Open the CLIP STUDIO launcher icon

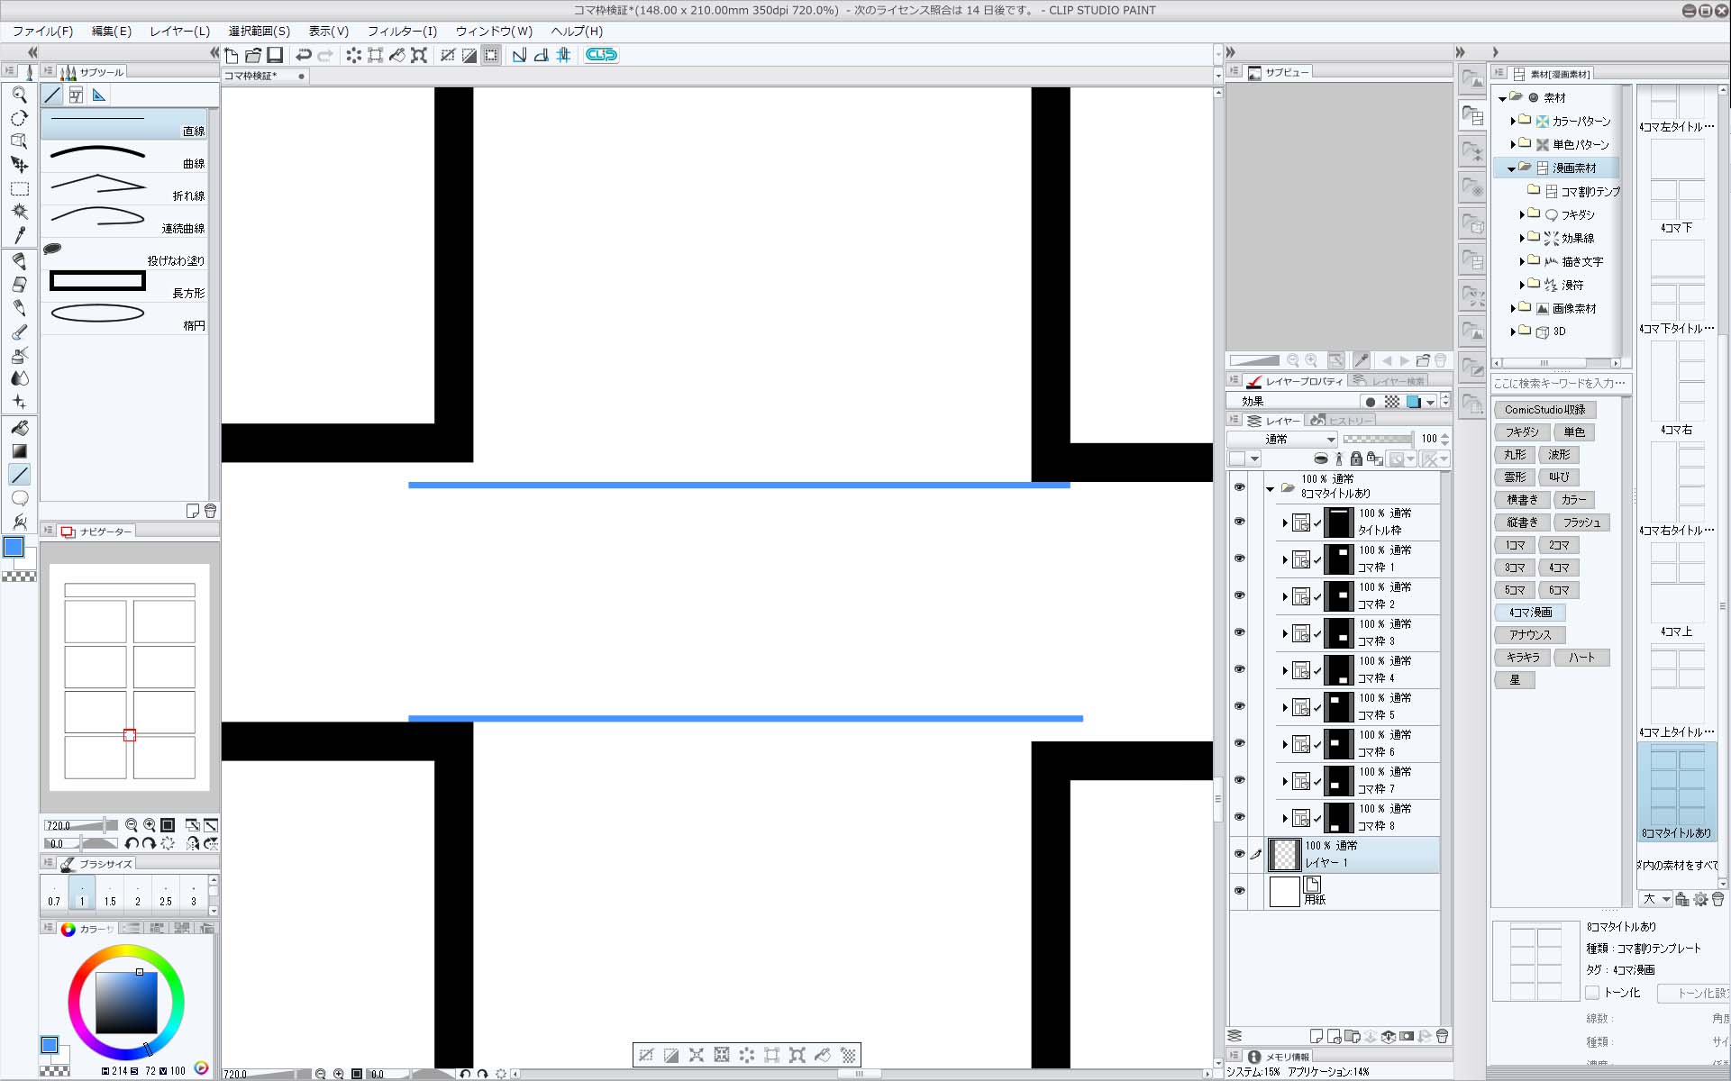pyautogui.click(x=601, y=55)
